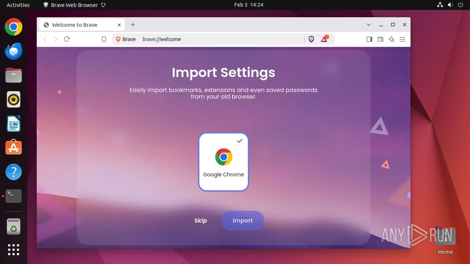Viewport: 470px width, 264px height.
Task: Open the power icon system menu
Action: [x=460, y=5]
